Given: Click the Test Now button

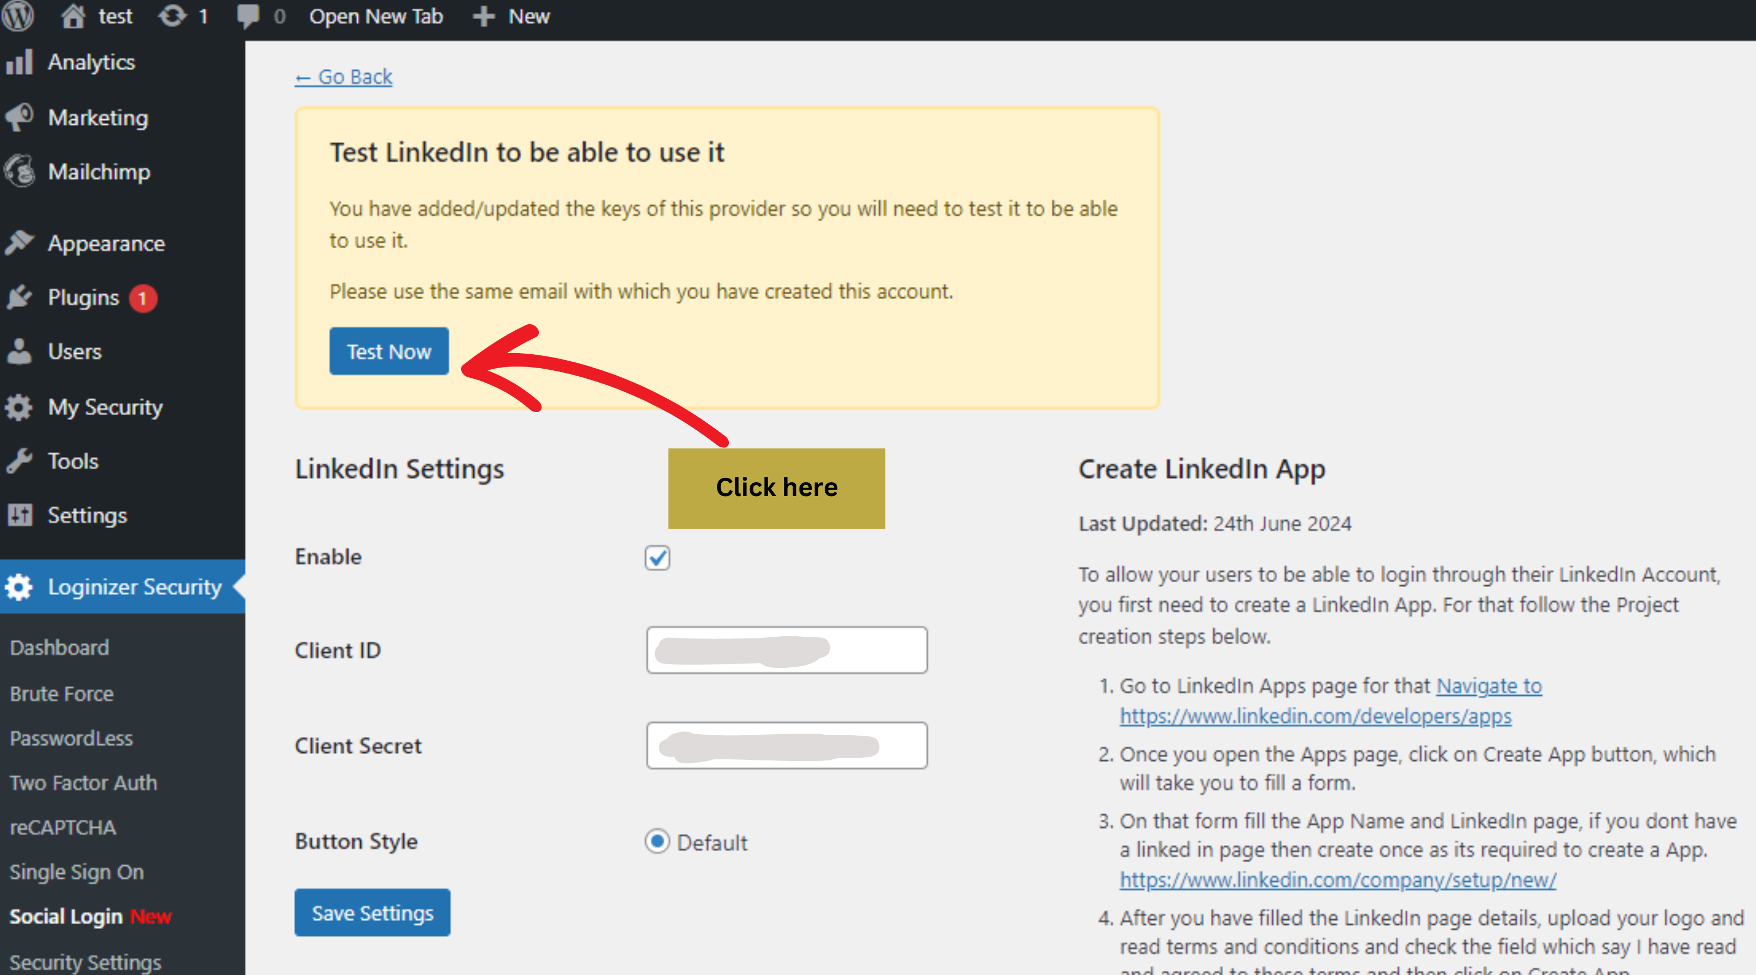Looking at the screenshot, I should point(389,351).
